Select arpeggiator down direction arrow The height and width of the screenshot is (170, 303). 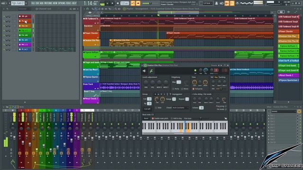point(161,94)
